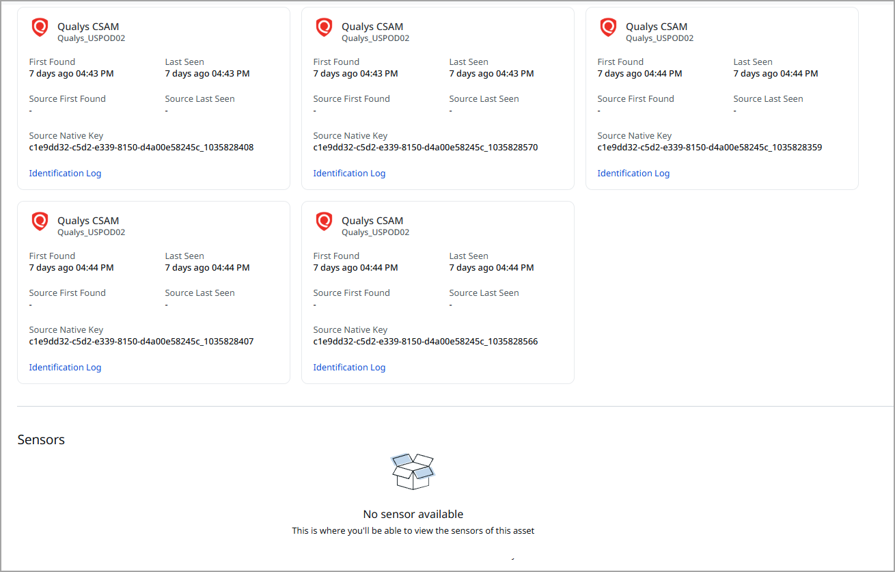Click Last Seen time on card ending 1035828359

point(776,74)
